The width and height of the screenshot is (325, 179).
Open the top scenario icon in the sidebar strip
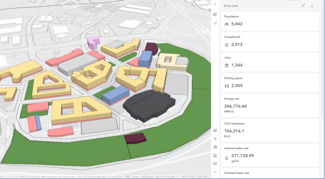click(x=215, y=15)
